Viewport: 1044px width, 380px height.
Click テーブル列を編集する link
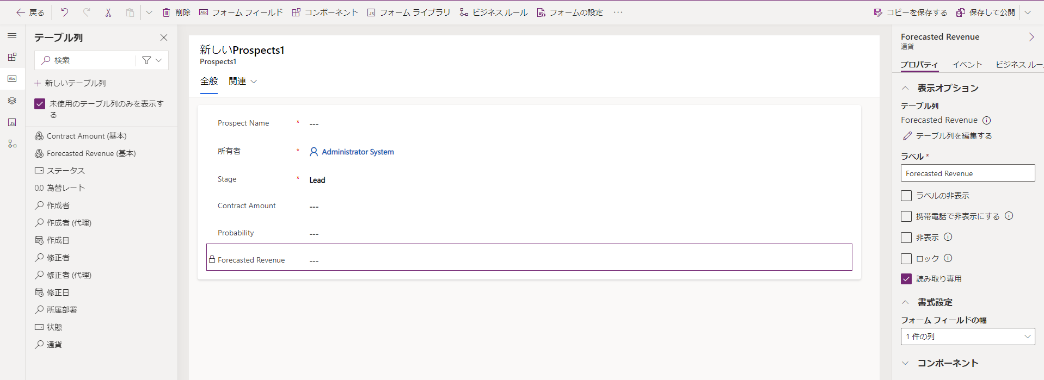[x=948, y=136]
